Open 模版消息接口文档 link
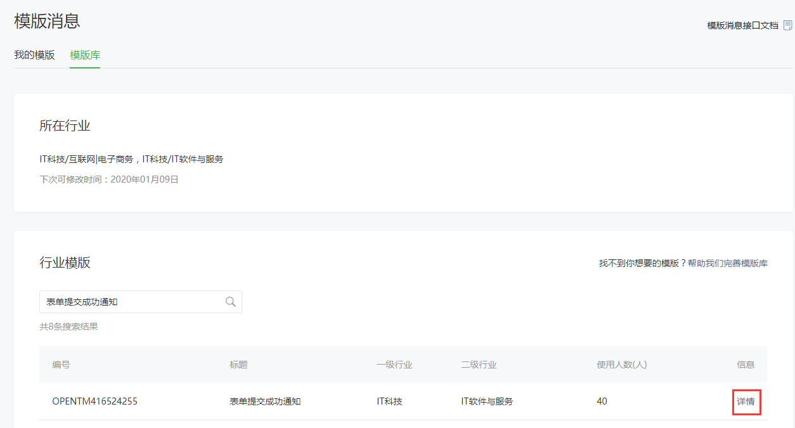The width and height of the screenshot is (795, 428). coord(742,25)
